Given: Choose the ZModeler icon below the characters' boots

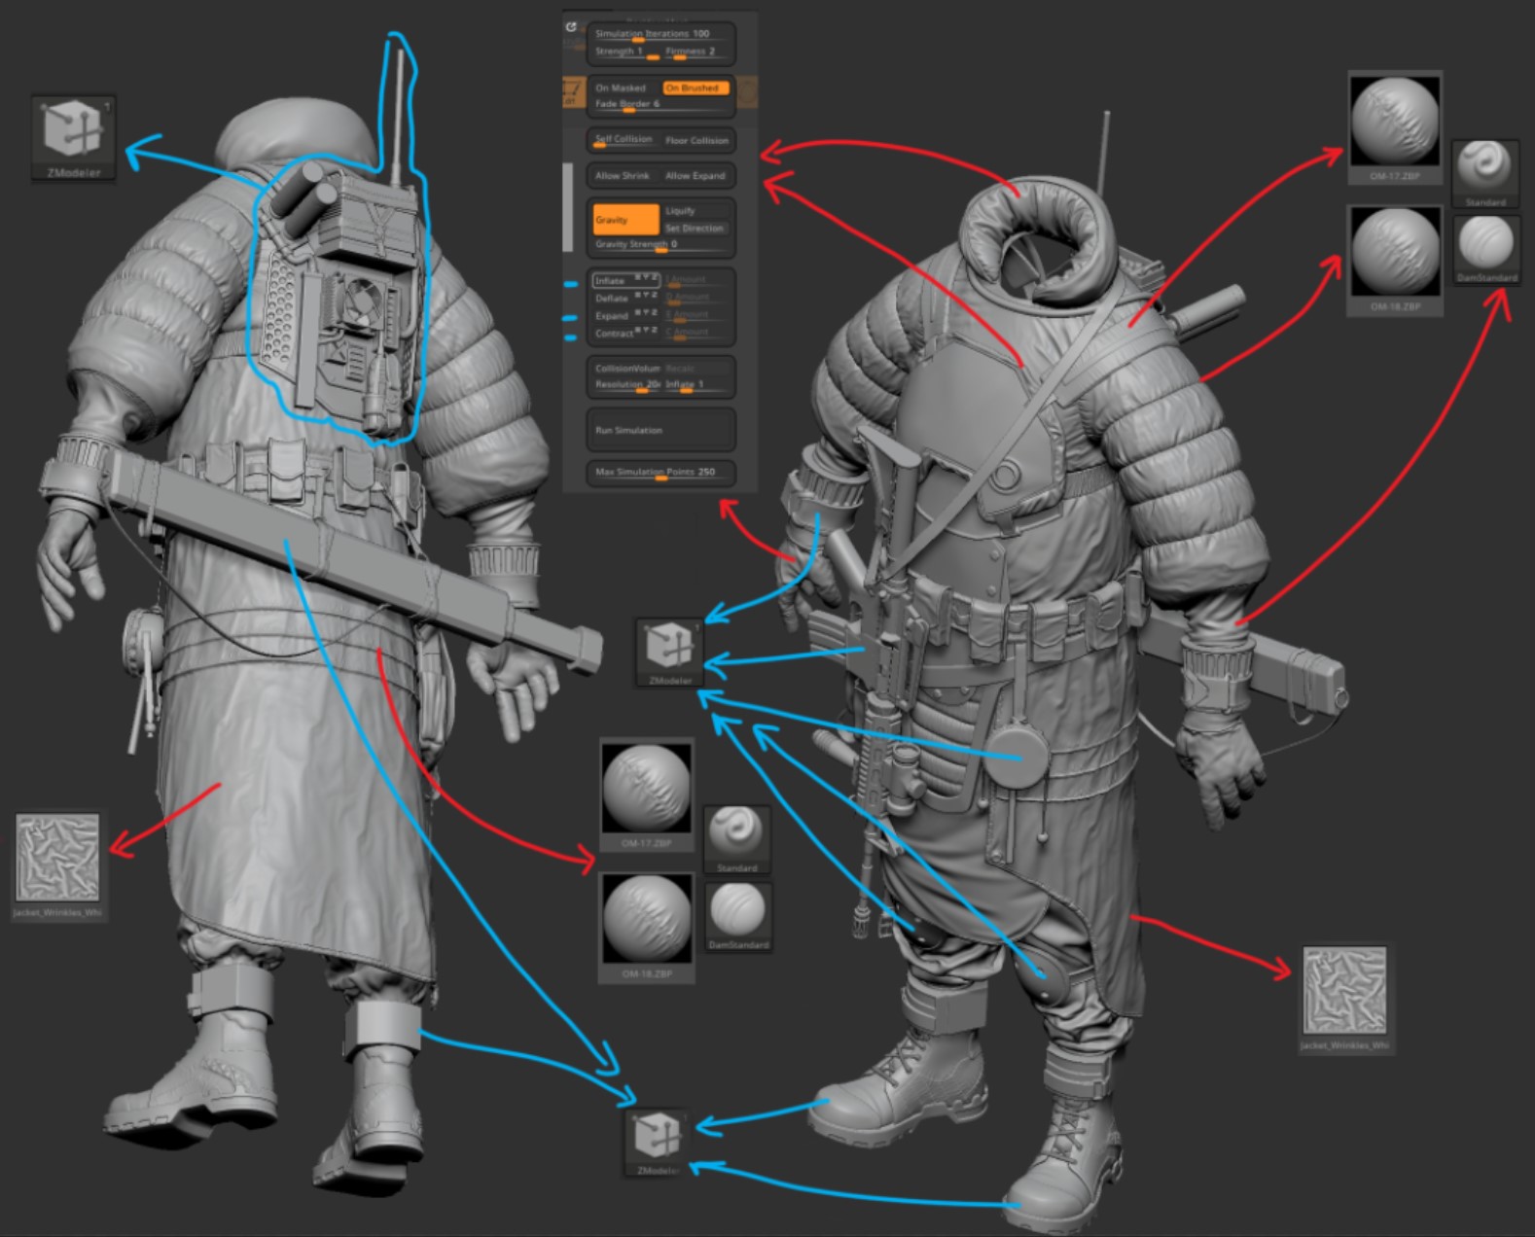Looking at the screenshot, I should 658,1142.
